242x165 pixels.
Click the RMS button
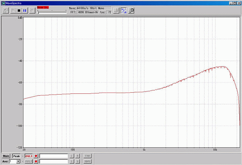coord(87,162)
